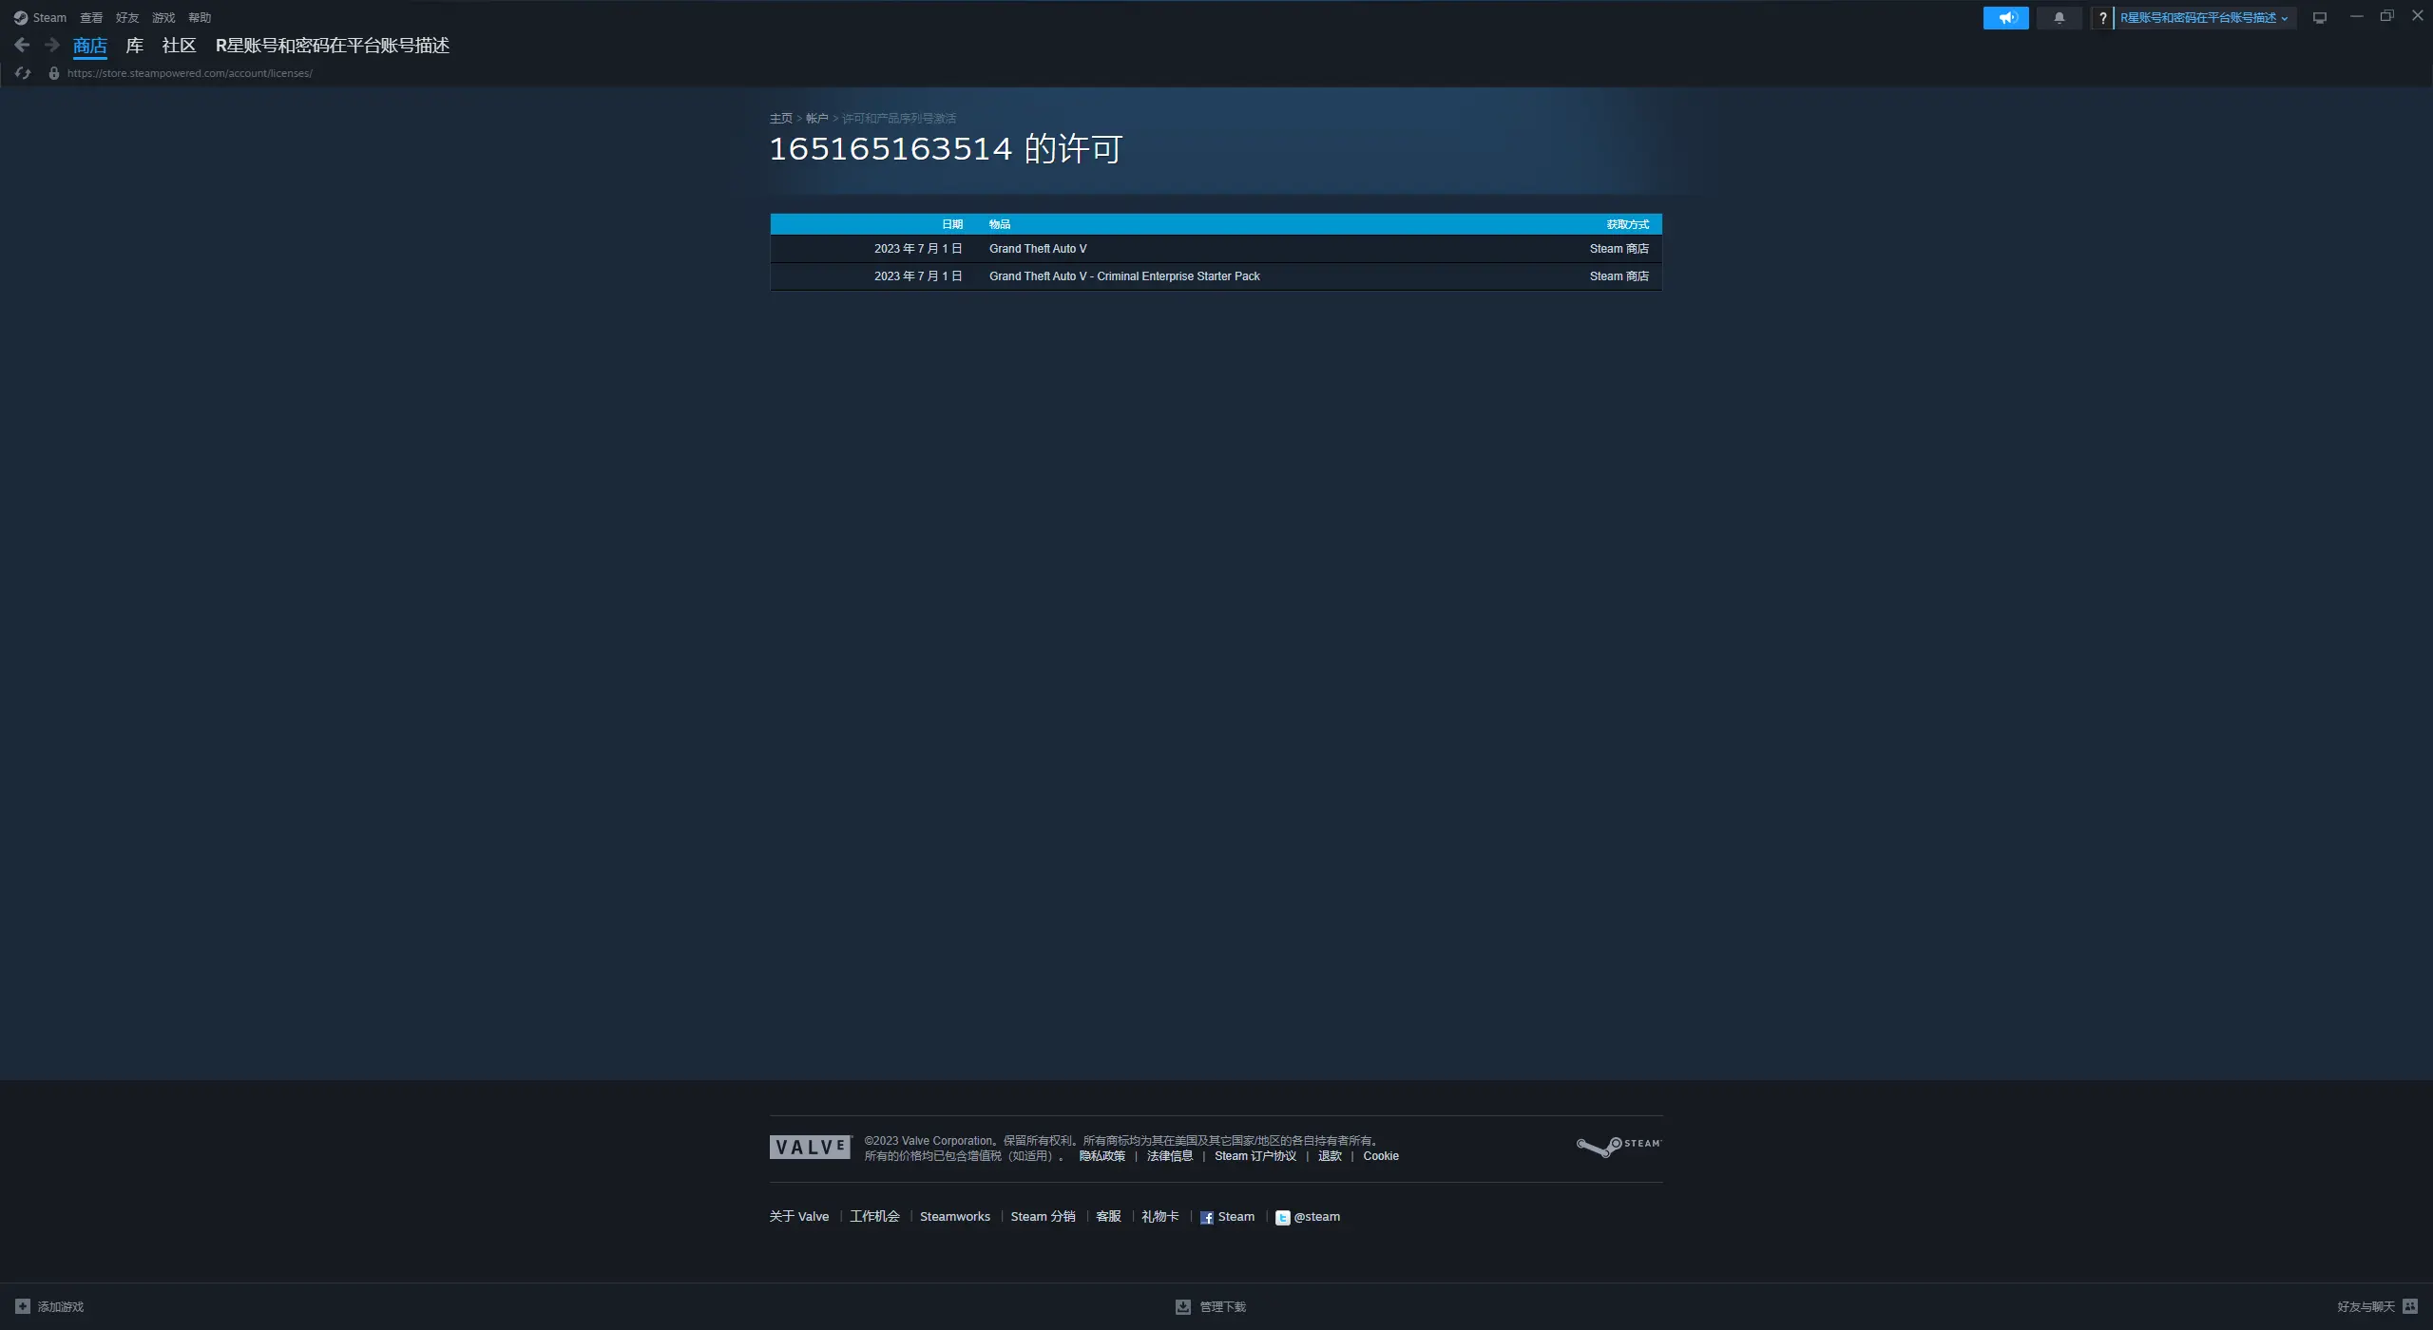The image size is (2433, 1330).
Task: Click the download icon next to 管理下载
Action: click(1183, 1307)
